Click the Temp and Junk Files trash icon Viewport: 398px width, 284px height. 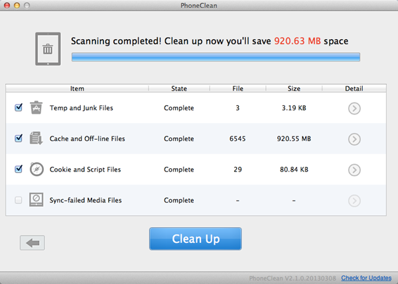pyautogui.click(x=36, y=108)
